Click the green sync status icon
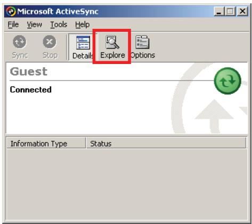 pos(227,81)
